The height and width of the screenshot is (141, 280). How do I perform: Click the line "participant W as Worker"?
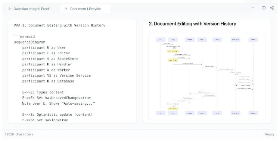tap(46, 70)
